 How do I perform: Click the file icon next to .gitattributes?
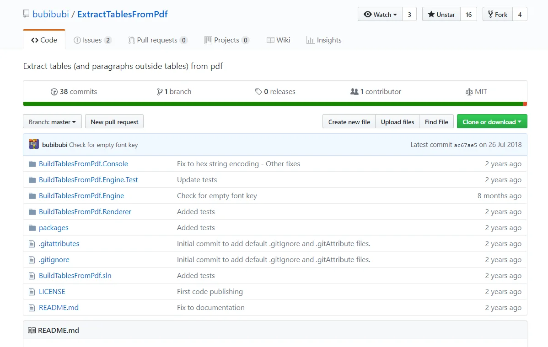click(32, 244)
